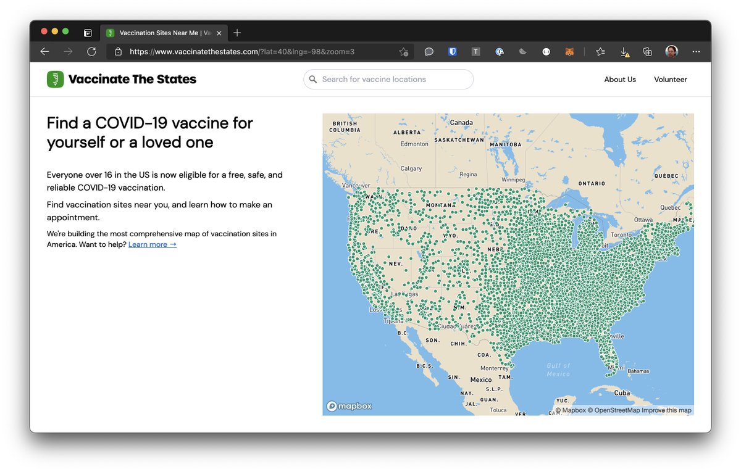Open the MetaMask fox extension
Image resolution: width=741 pixels, height=472 pixels.
[x=569, y=52]
